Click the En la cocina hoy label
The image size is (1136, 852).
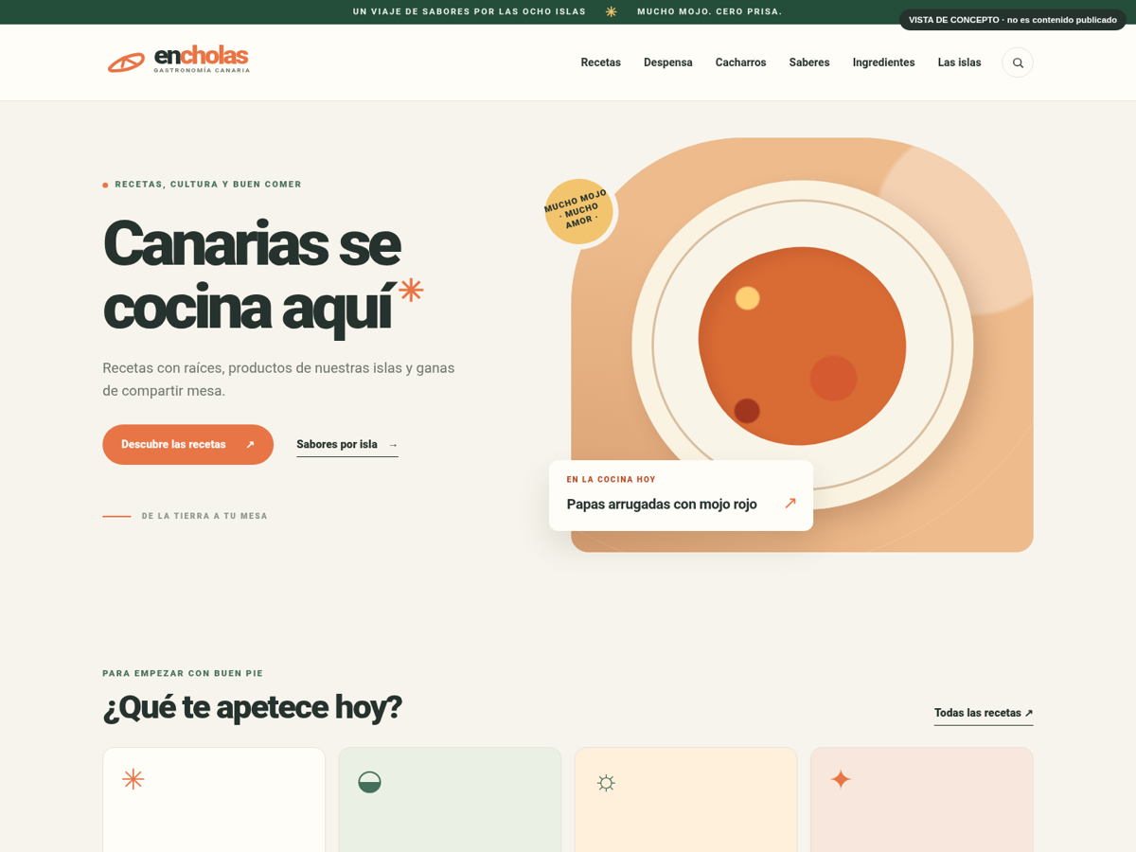coord(612,480)
